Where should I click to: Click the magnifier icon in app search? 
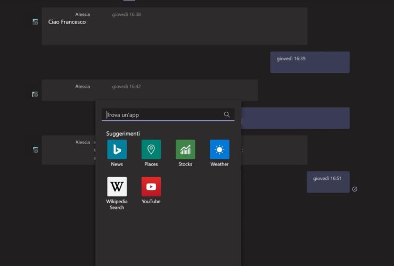(227, 114)
